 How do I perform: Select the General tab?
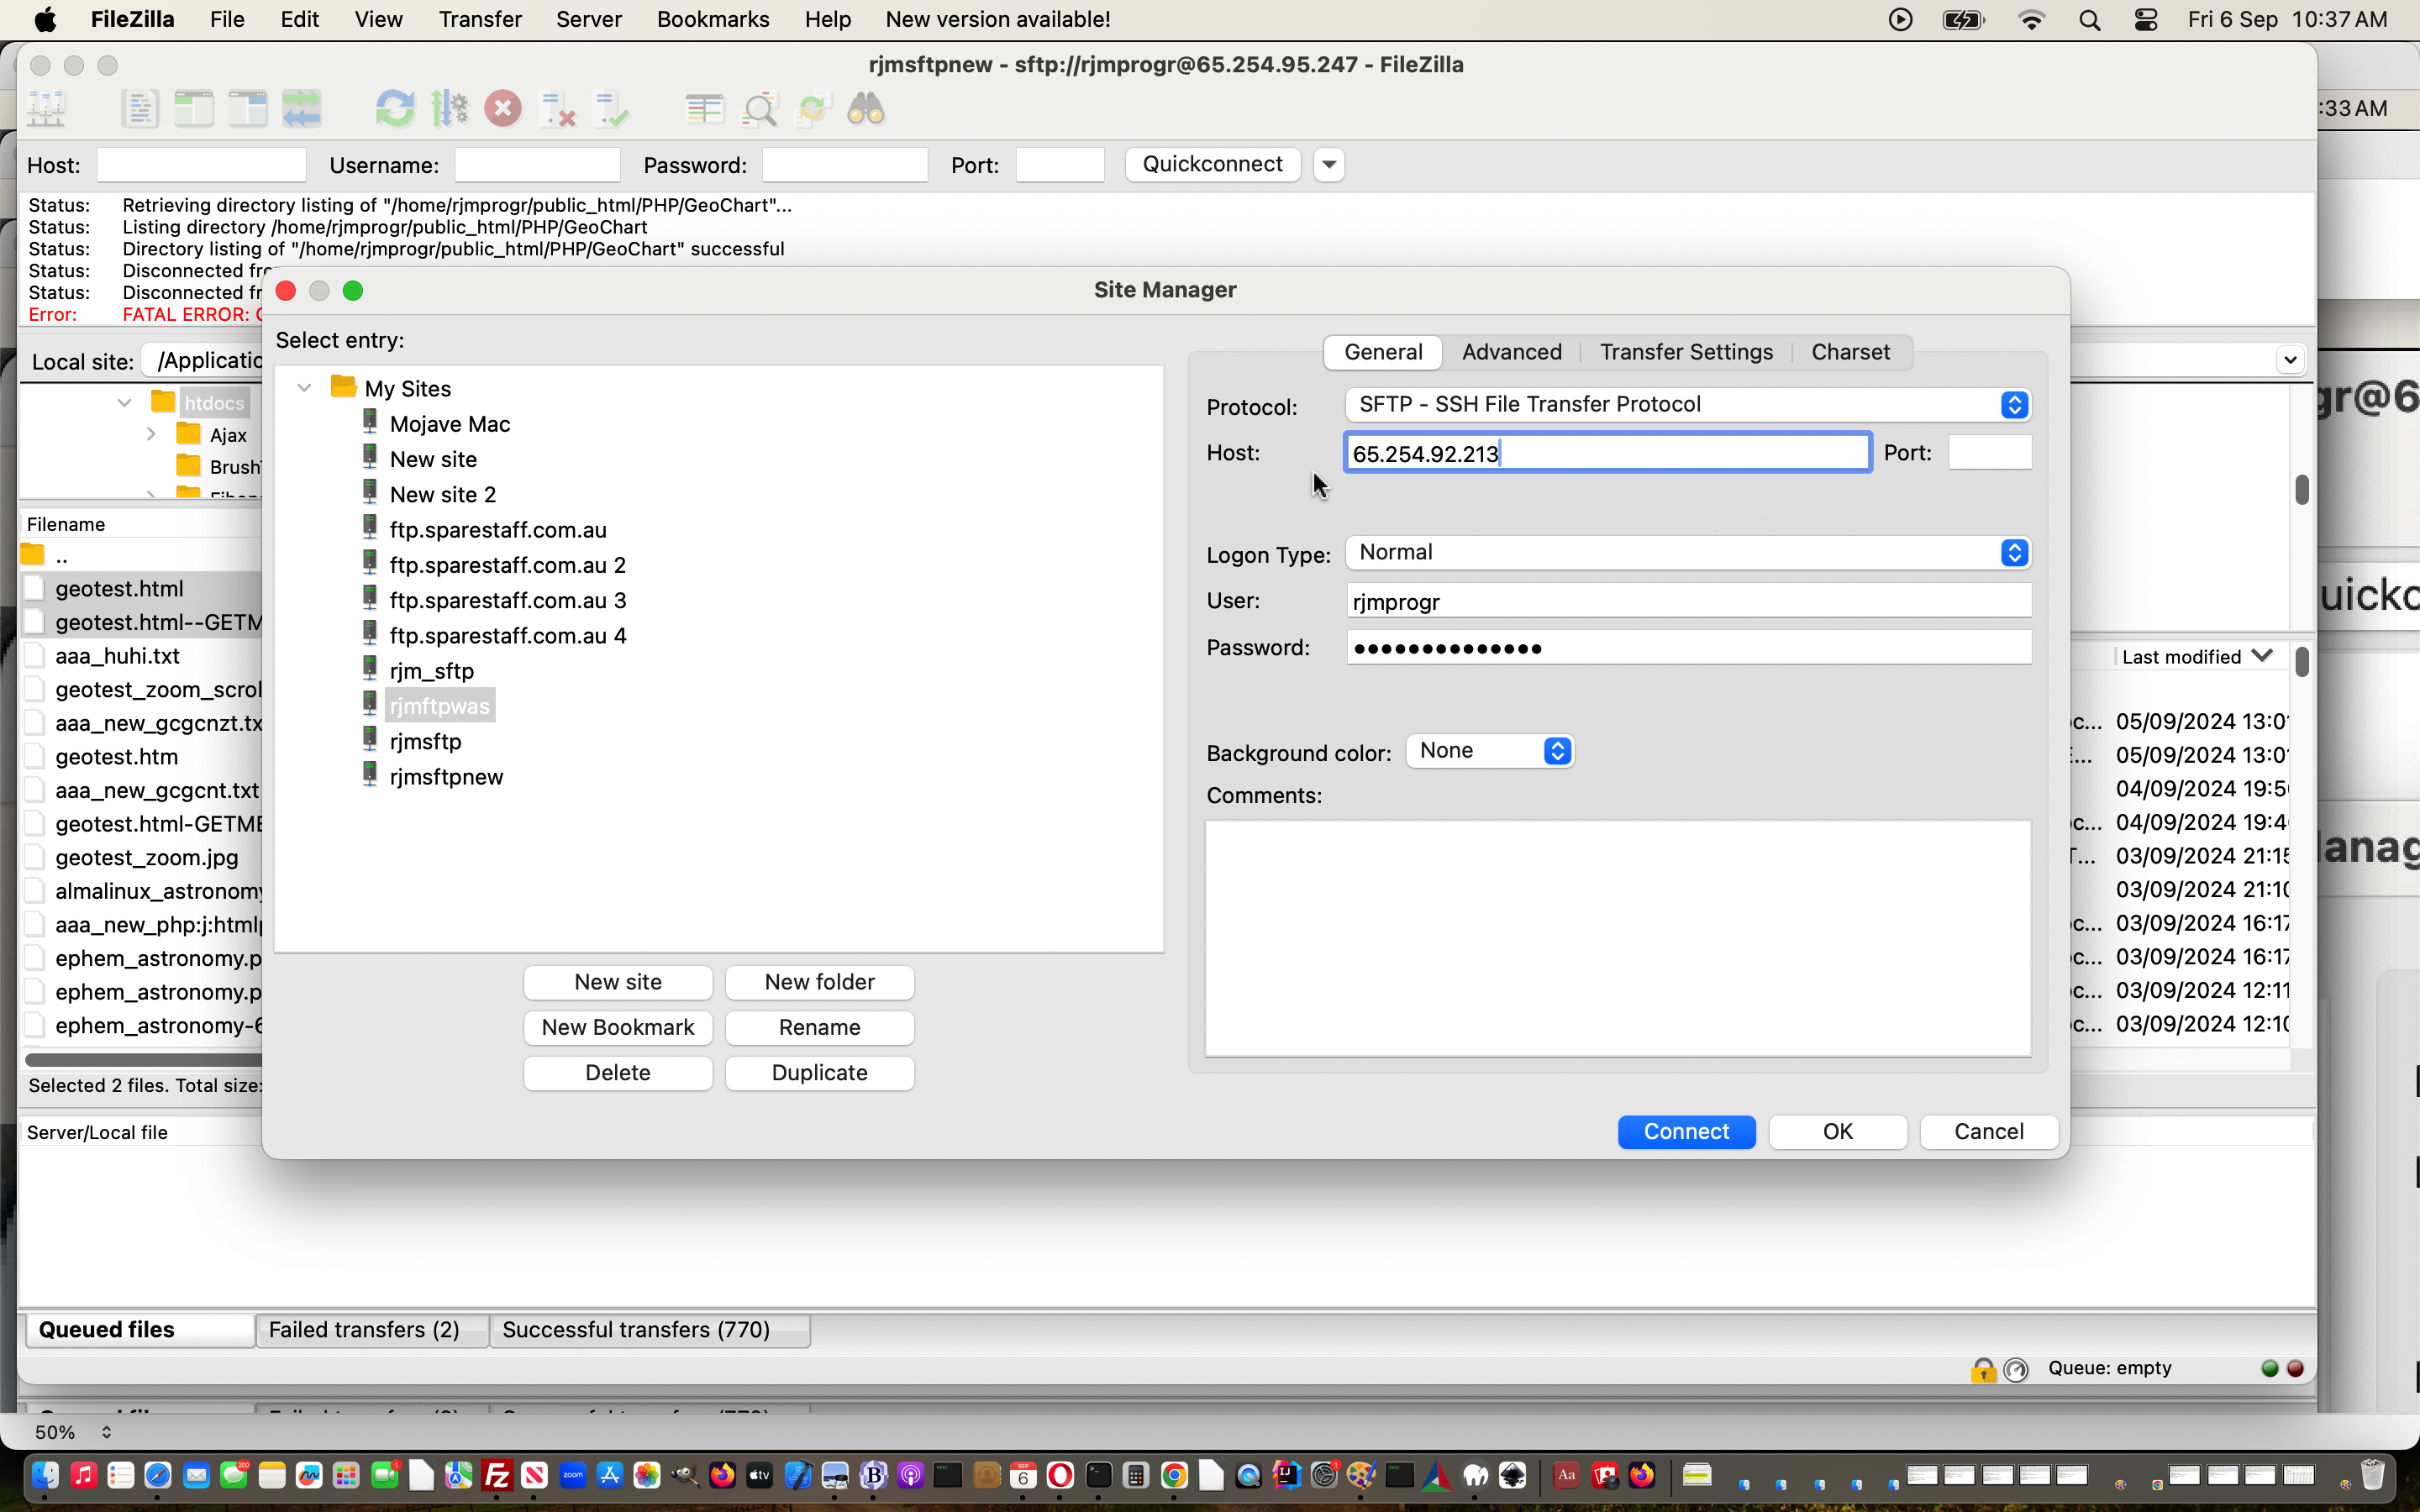[x=1383, y=352]
